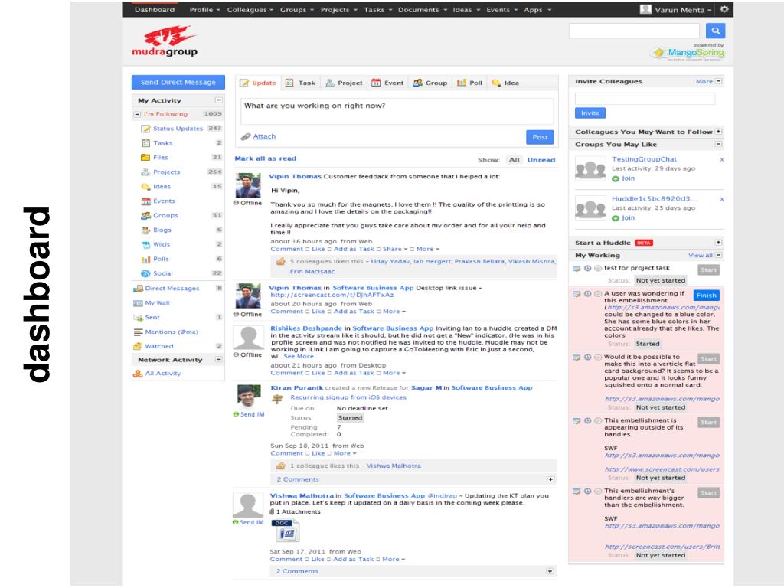Open the Apps menu
784x588 pixels.
(x=537, y=9)
